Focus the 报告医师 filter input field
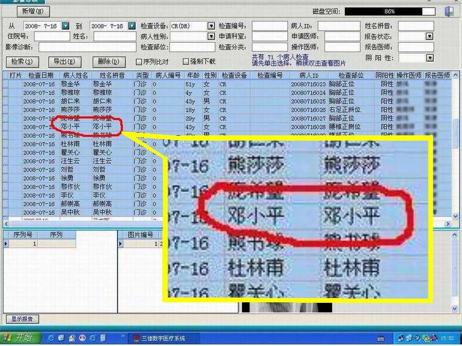This screenshot has width=462, height=346. [x=416, y=47]
